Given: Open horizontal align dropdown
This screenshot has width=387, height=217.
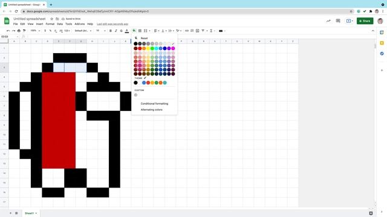Looking at the screenshot, I should click(157, 31).
